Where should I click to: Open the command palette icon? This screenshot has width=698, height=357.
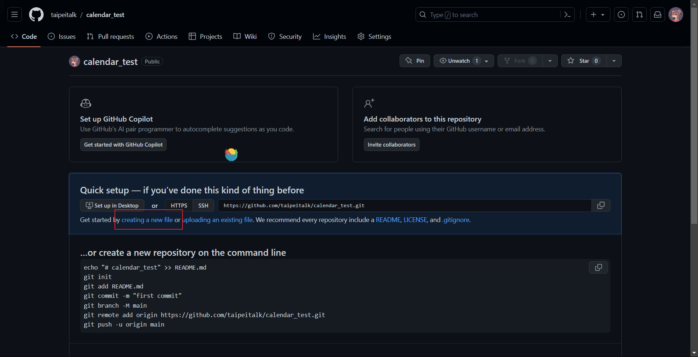[x=567, y=15]
